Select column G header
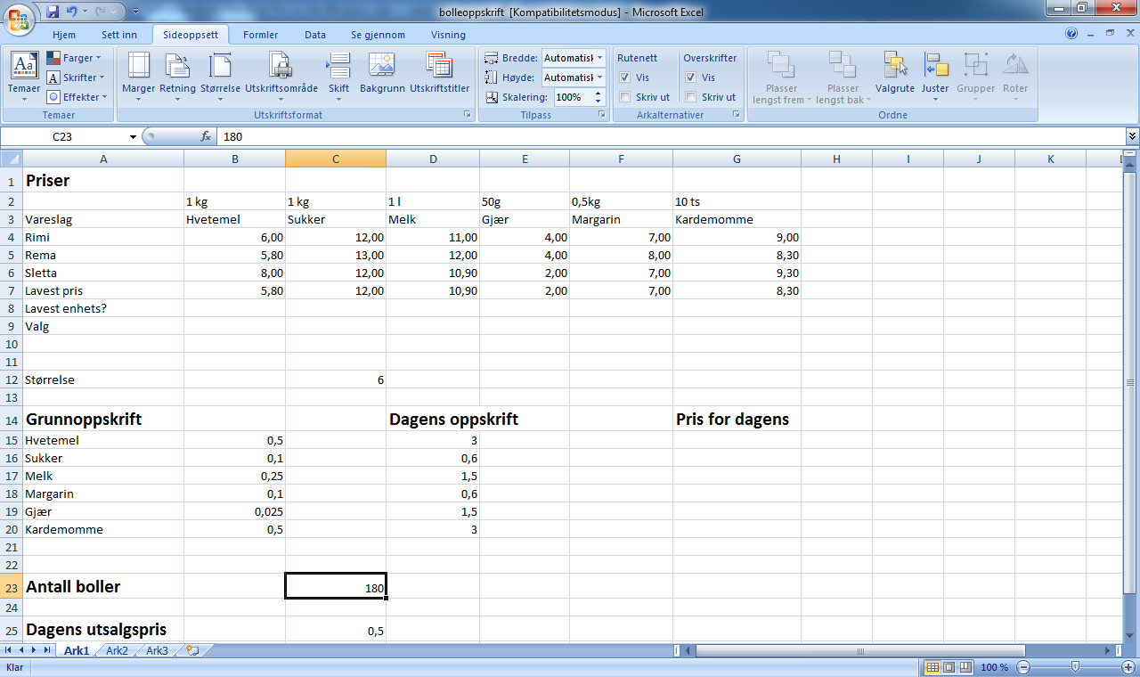The image size is (1140, 677). tap(737, 159)
